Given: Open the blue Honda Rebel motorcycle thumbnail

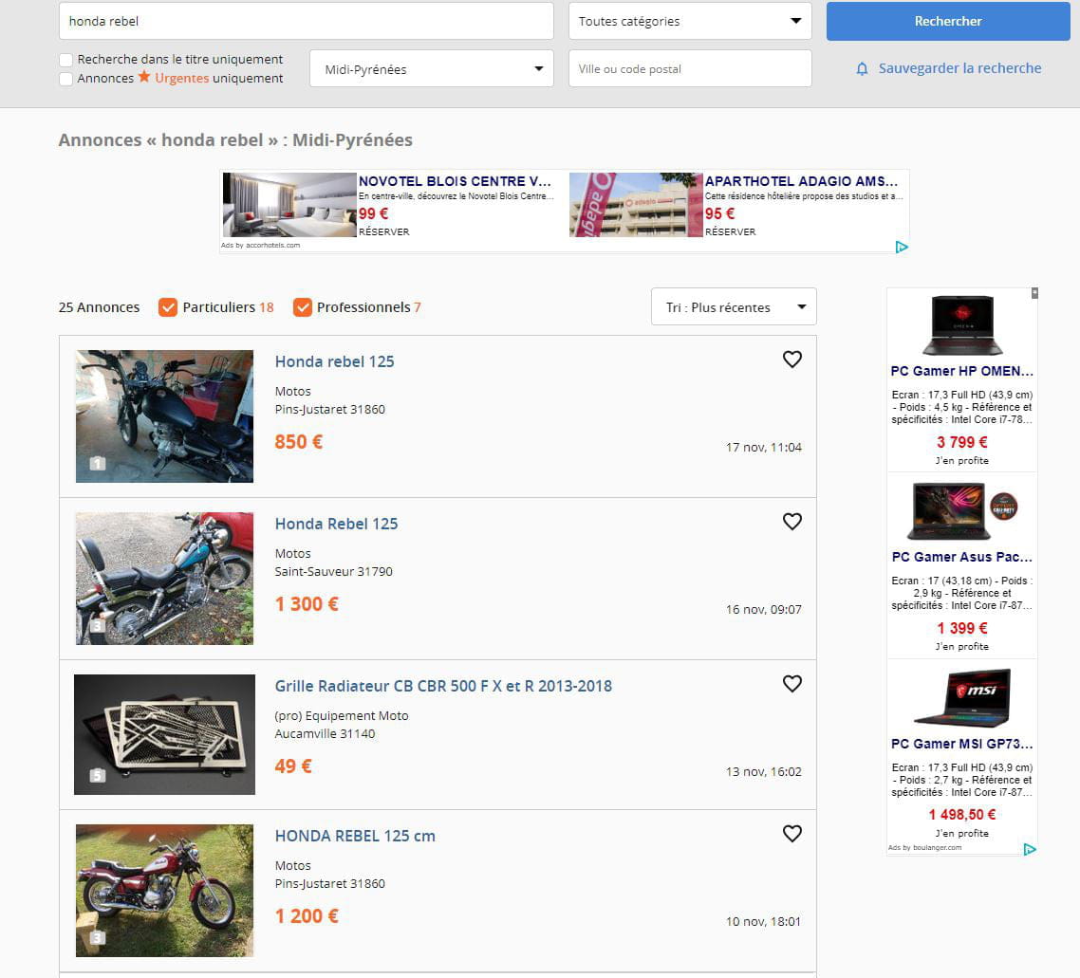Looking at the screenshot, I should coord(164,579).
